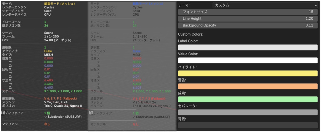The image size is (321, 132).
Task: Click 'Tris 0, Quads 24, Ngons 0' middle overlay
Action: 151,106
